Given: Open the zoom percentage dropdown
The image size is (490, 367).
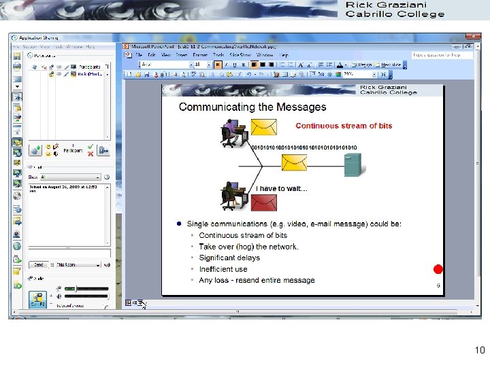Looking at the screenshot, I should (x=374, y=74).
